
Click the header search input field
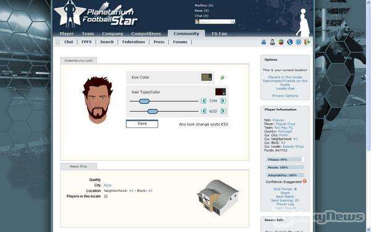215,22
